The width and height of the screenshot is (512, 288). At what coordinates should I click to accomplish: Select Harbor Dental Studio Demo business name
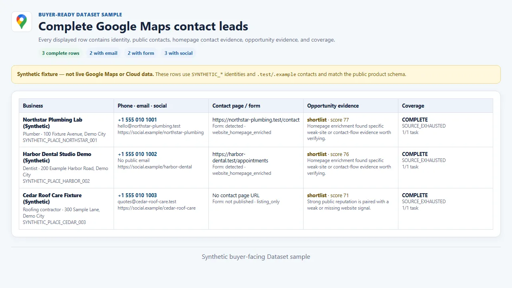[x=57, y=157]
